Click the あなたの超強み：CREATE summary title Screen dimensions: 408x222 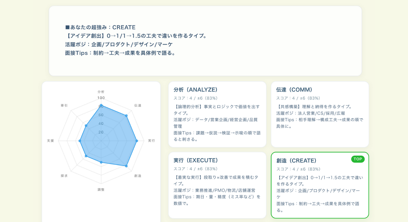pos(100,27)
